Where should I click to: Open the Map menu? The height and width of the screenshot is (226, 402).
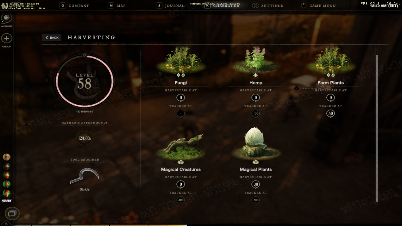click(117, 5)
